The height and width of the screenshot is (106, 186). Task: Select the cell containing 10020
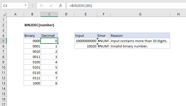86,46
